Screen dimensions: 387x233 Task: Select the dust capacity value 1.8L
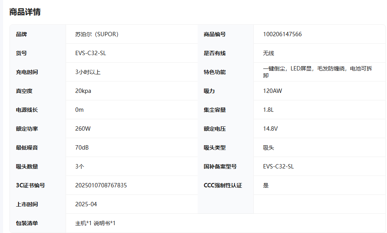click(268, 110)
